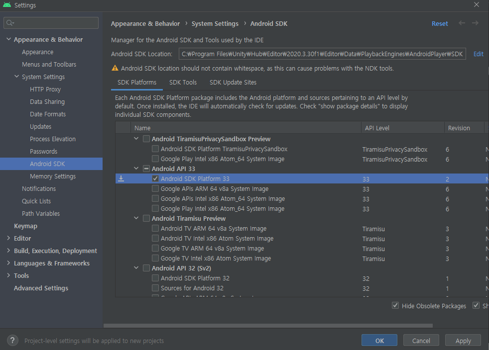Viewport: 489px width, 350px height.
Task: Click the Cancel button
Action: (x=421, y=341)
